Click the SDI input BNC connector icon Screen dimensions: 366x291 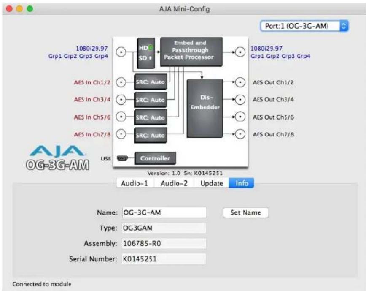pos(121,52)
